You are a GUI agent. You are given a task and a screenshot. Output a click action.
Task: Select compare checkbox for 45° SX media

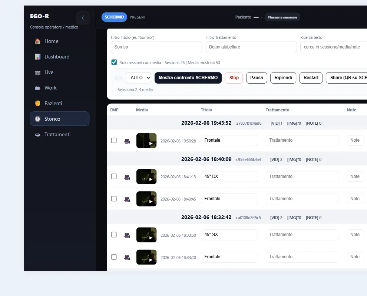114,235
